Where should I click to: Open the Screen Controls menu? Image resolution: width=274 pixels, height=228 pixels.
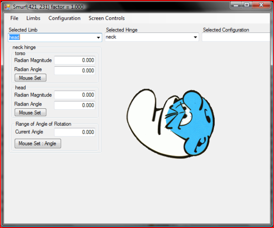106,18
